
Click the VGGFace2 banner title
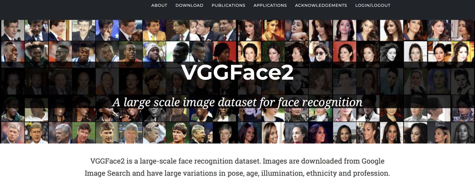237,72
